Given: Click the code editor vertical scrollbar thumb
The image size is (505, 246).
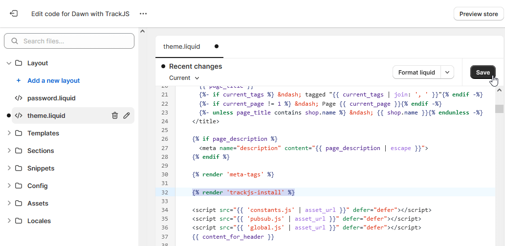Looking at the screenshot, I should tap(500, 109).
